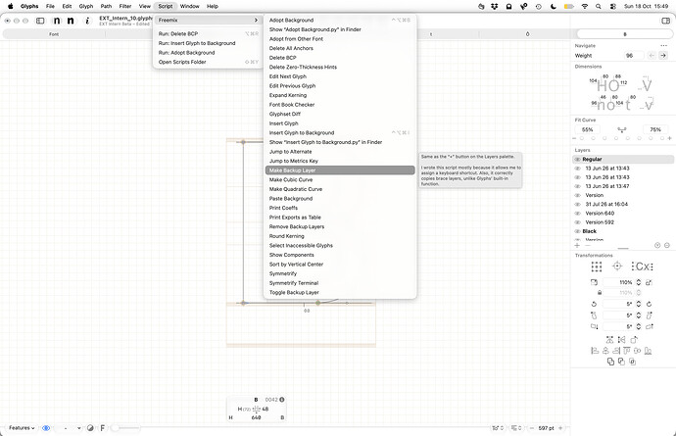The image size is (676, 436).
Task: Rotate counter-clockwise in Transformations
Action: click(x=594, y=304)
